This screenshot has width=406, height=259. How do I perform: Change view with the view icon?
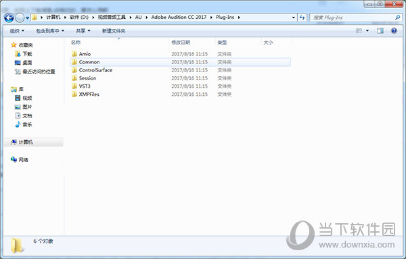point(359,31)
